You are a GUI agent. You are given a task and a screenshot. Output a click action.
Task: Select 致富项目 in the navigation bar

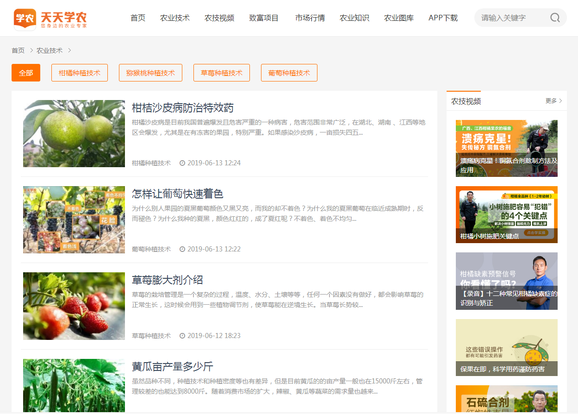tap(264, 18)
